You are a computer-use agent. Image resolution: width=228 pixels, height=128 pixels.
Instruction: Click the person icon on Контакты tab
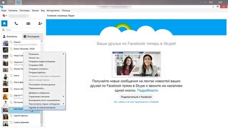(x=4, y=36)
